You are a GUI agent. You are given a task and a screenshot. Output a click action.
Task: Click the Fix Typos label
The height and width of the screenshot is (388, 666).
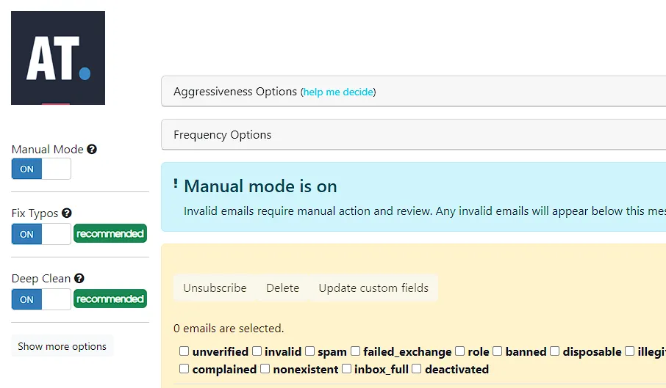[35, 213]
